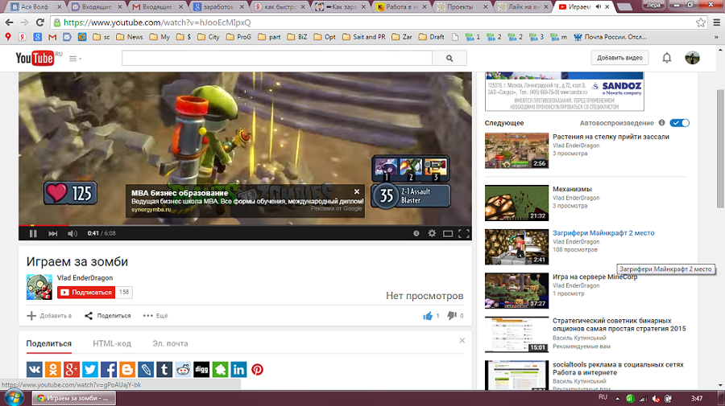
Task: Click autoplay info icon
Action: (661, 123)
